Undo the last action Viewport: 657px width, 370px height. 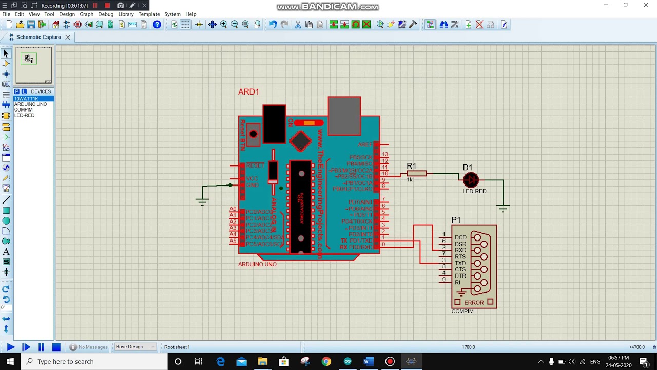[273, 25]
